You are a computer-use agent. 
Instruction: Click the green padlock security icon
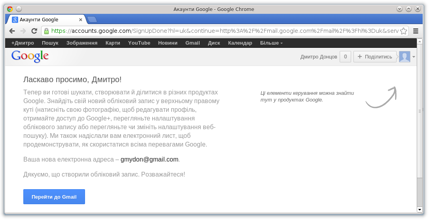47,31
